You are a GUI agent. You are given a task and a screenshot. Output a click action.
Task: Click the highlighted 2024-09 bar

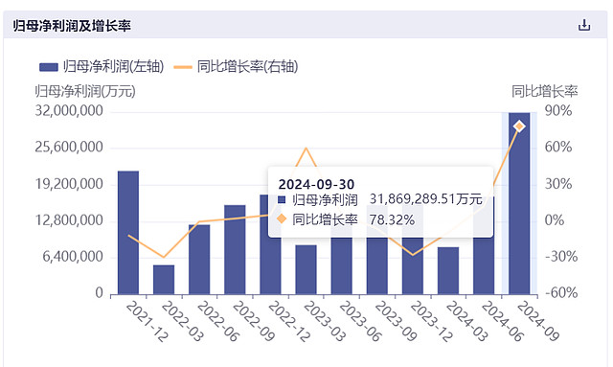click(x=519, y=203)
